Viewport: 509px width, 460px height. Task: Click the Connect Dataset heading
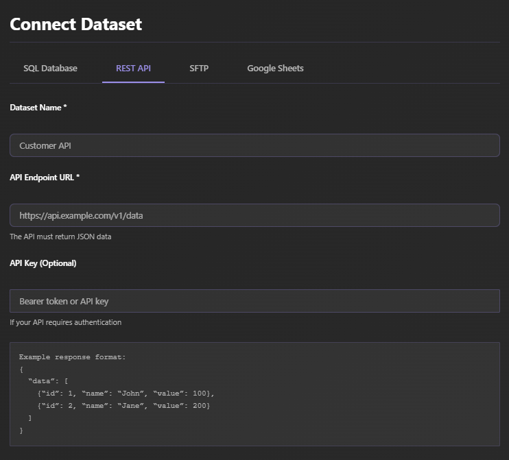click(x=75, y=25)
